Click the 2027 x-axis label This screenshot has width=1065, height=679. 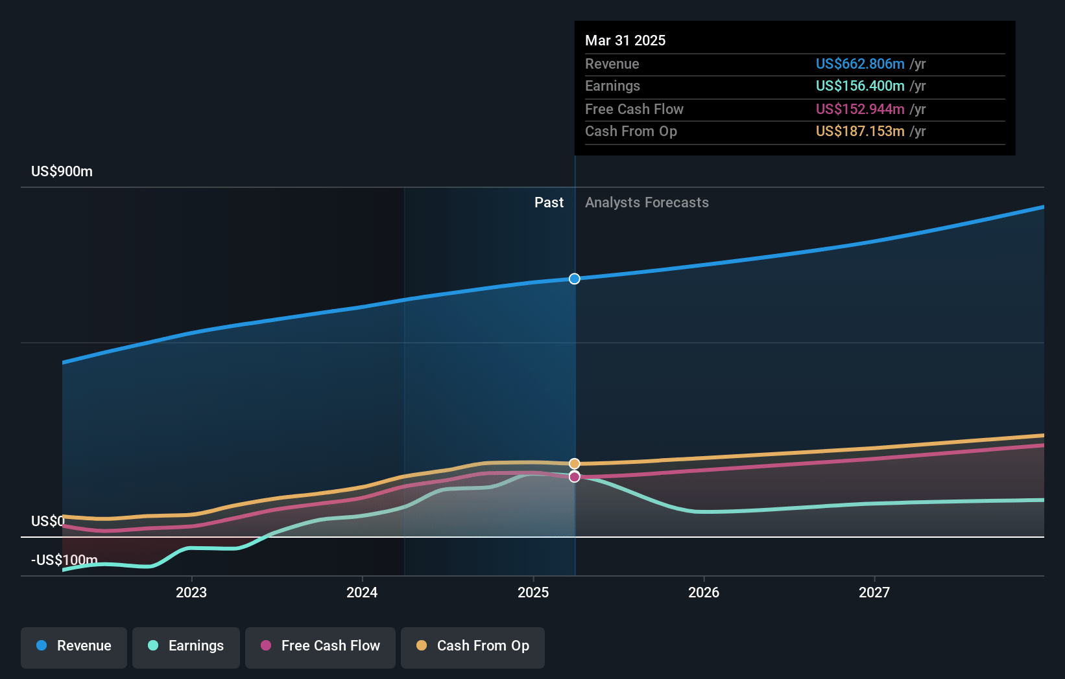click(874, 592)
